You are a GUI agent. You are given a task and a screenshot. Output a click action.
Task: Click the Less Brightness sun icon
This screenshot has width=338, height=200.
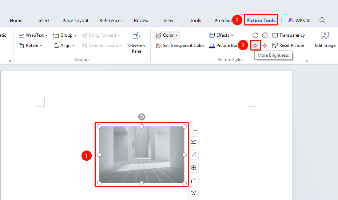click(x=265, y=45)
